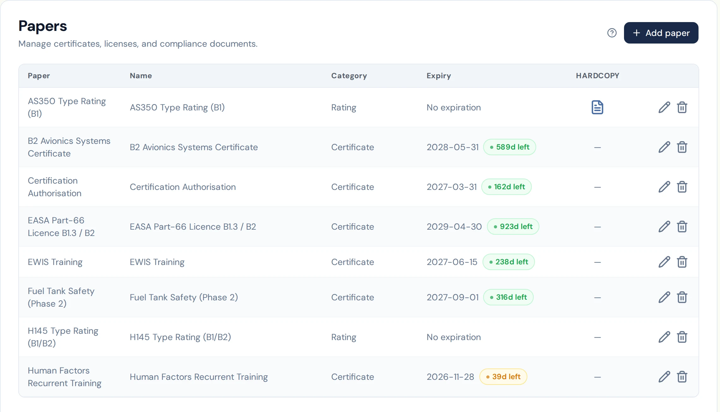The width and height of the screenshot is (720, 412).
Task: Select the 238d left badge
Action: 508,262
